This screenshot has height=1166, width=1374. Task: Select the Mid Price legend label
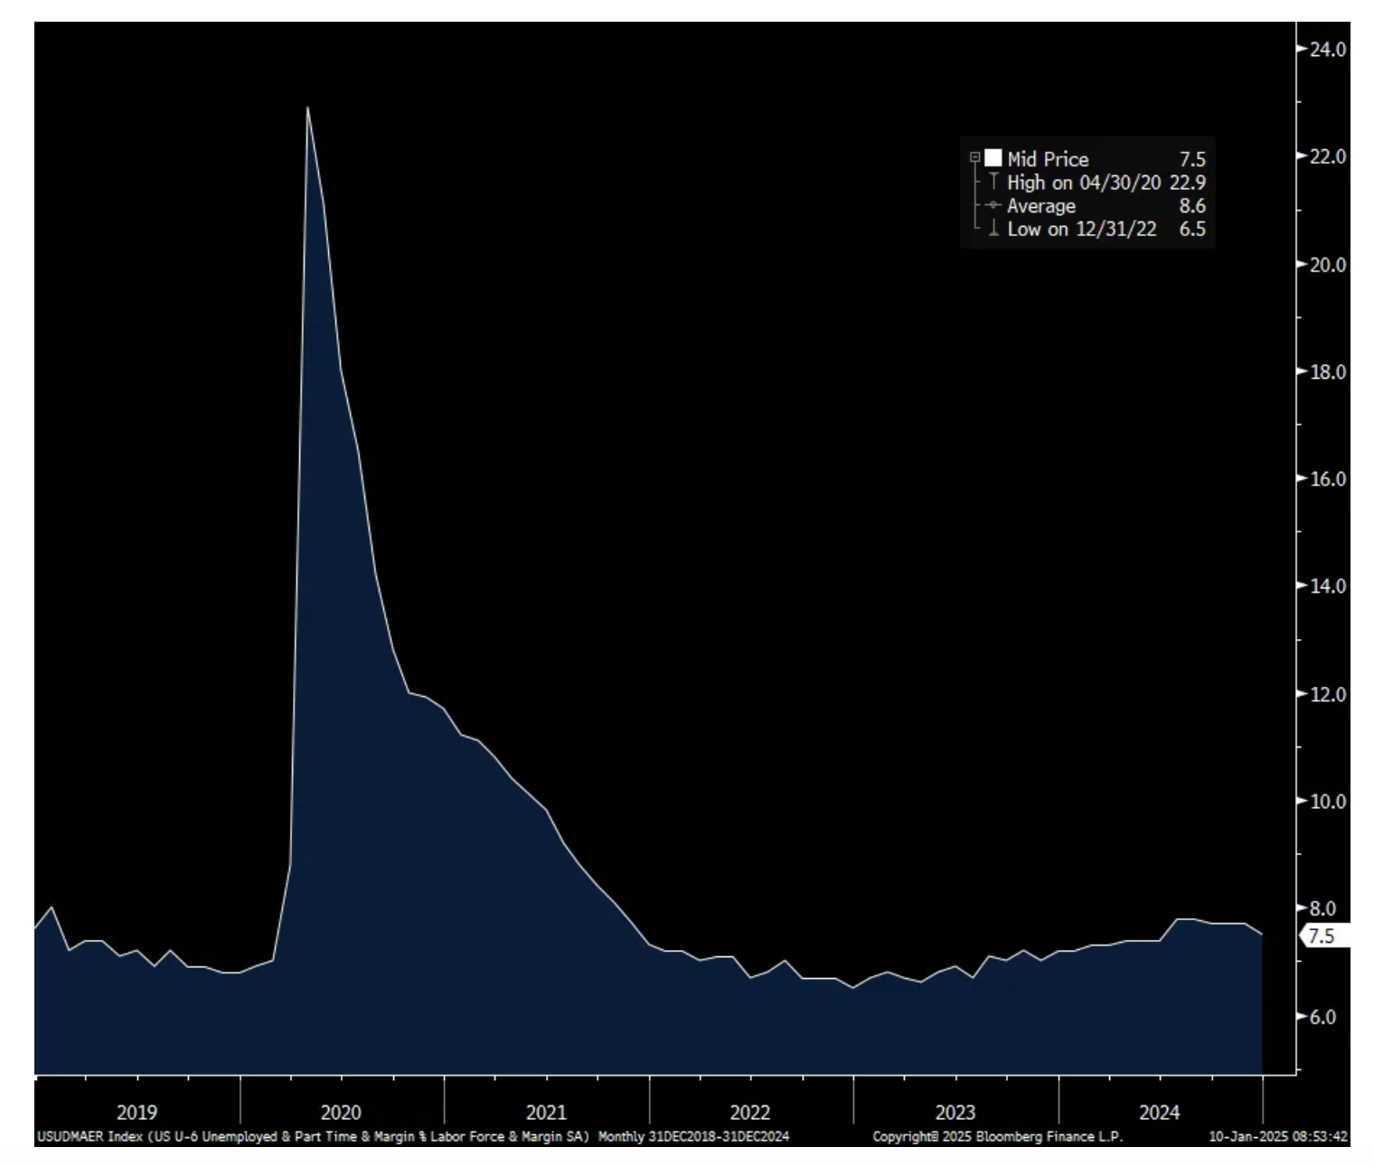tap(1048, 159)
